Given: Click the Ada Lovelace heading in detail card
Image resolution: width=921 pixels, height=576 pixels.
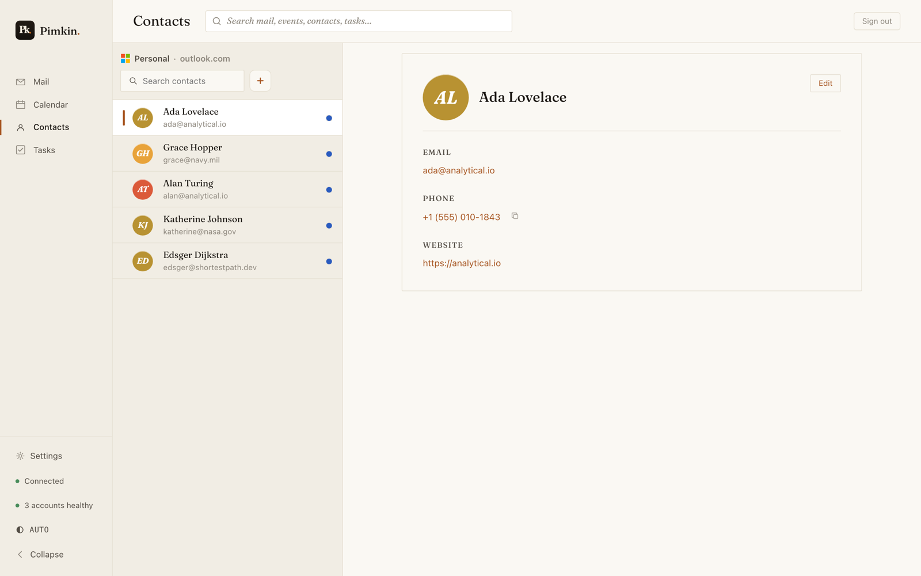Looking at the screenshot, I should (x=523, y=97).
